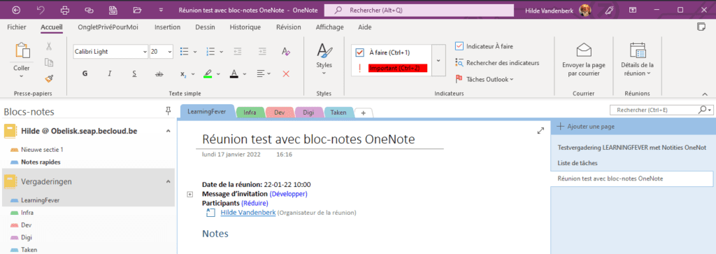Click the Rechercher (Alt+Q) search box
Screen dimensions: 716x254
click(x=419, y=10)
